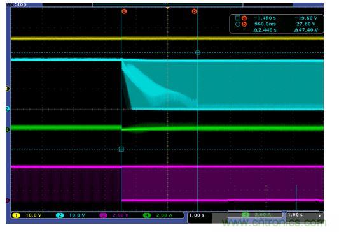
Task: Click the yellow channel 1 ground marker
Action: pyautogui.click(x=8, y=89)
